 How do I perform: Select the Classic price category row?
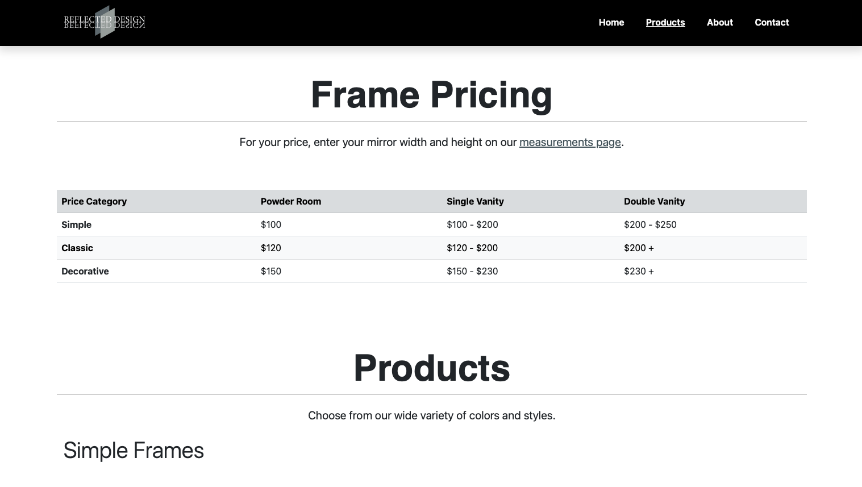tap(77, 248)
